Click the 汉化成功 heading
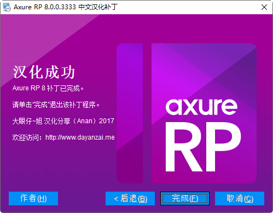 pyautogui.click(x=44, y=72)
